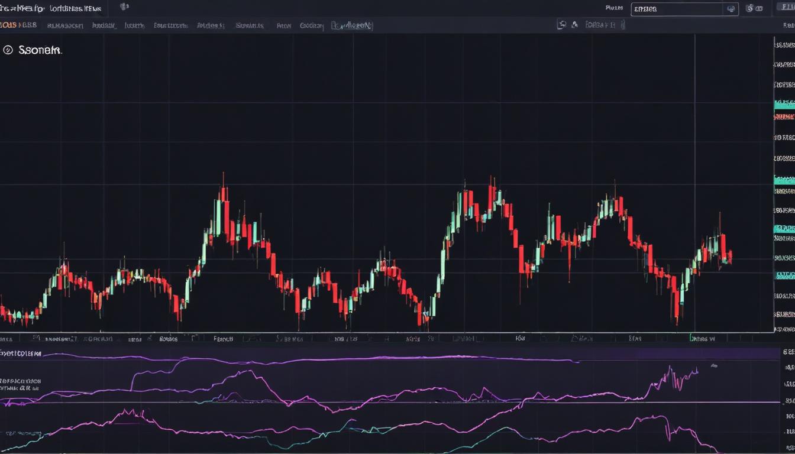Click the ticker symbol label at top left
The image size is (795, 454).
click(x=24, y=8)
